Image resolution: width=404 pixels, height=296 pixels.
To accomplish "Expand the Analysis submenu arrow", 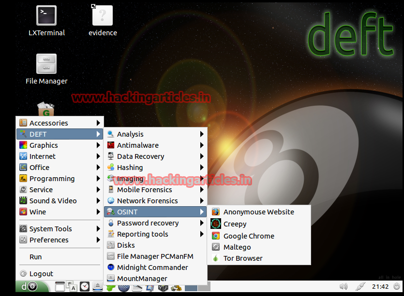I will point(202,134).
